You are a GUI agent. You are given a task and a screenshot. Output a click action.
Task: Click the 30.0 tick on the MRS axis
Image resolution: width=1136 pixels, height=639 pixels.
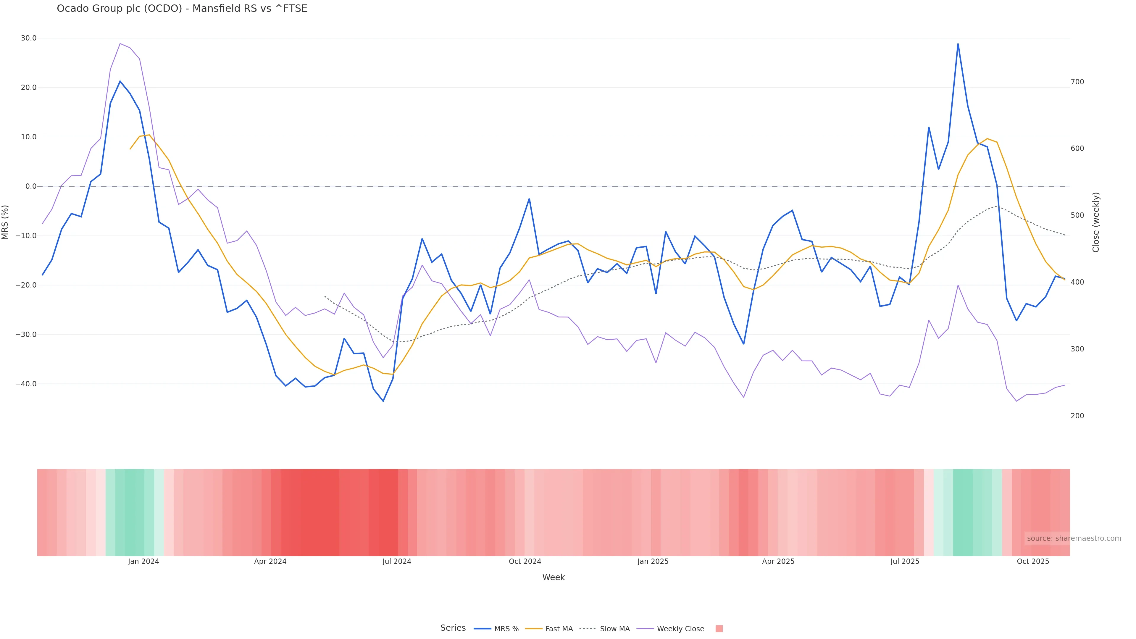pos(29,38)
